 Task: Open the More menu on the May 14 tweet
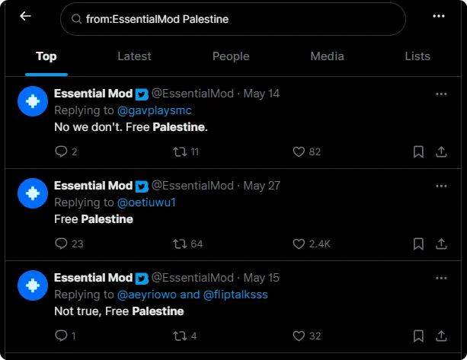pyautogui.click(x=441, y=94)
